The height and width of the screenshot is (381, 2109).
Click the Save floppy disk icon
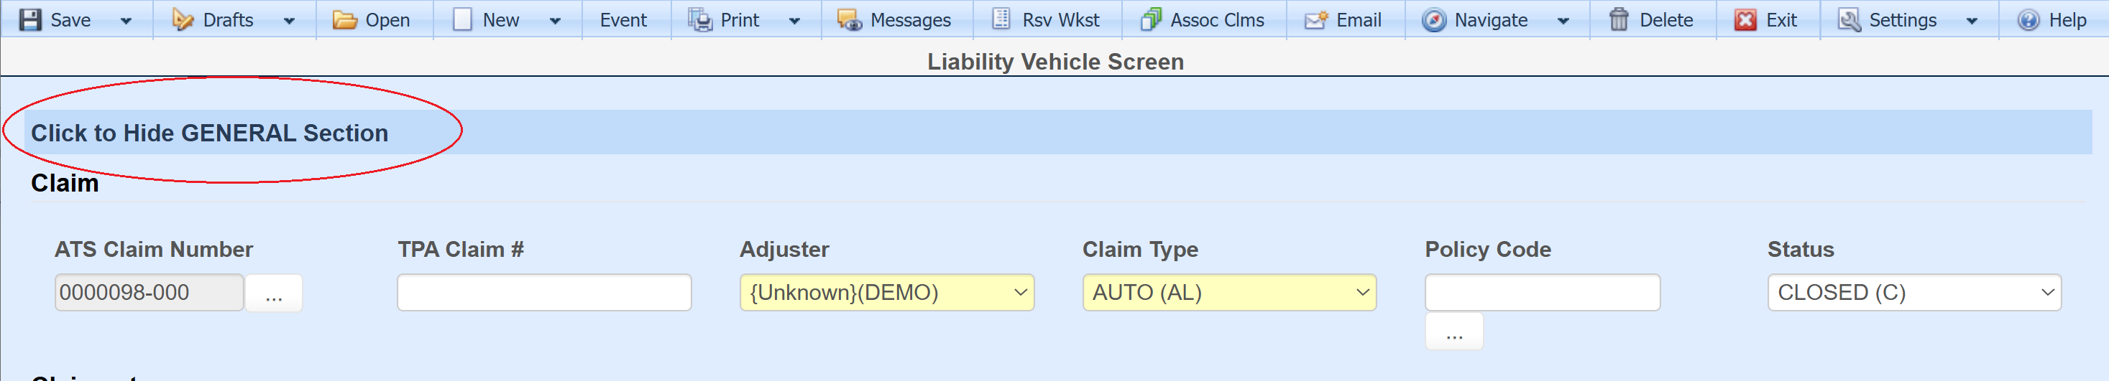(x=30, y=19)
